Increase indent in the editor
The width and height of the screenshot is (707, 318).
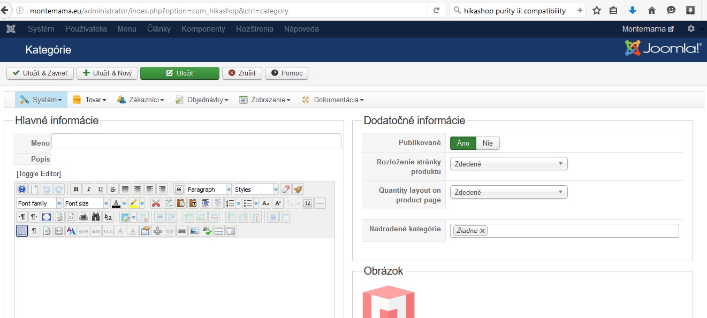pos(206,203)
